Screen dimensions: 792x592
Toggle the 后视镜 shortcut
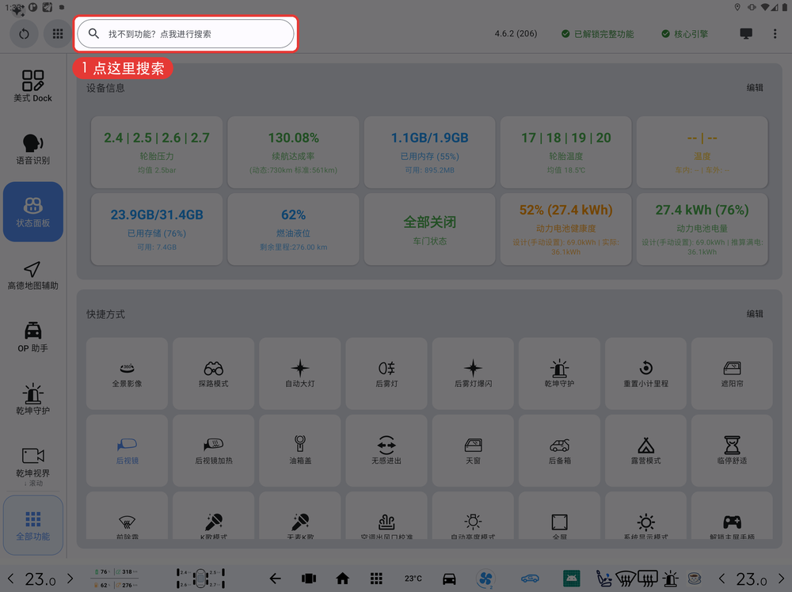click(127, 450)
